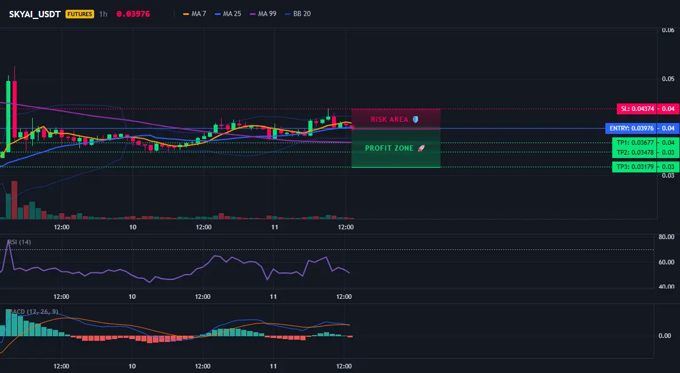Click the pink entry point dot on chart
This screenshot has width=680, height=373.
click(351, 128)
